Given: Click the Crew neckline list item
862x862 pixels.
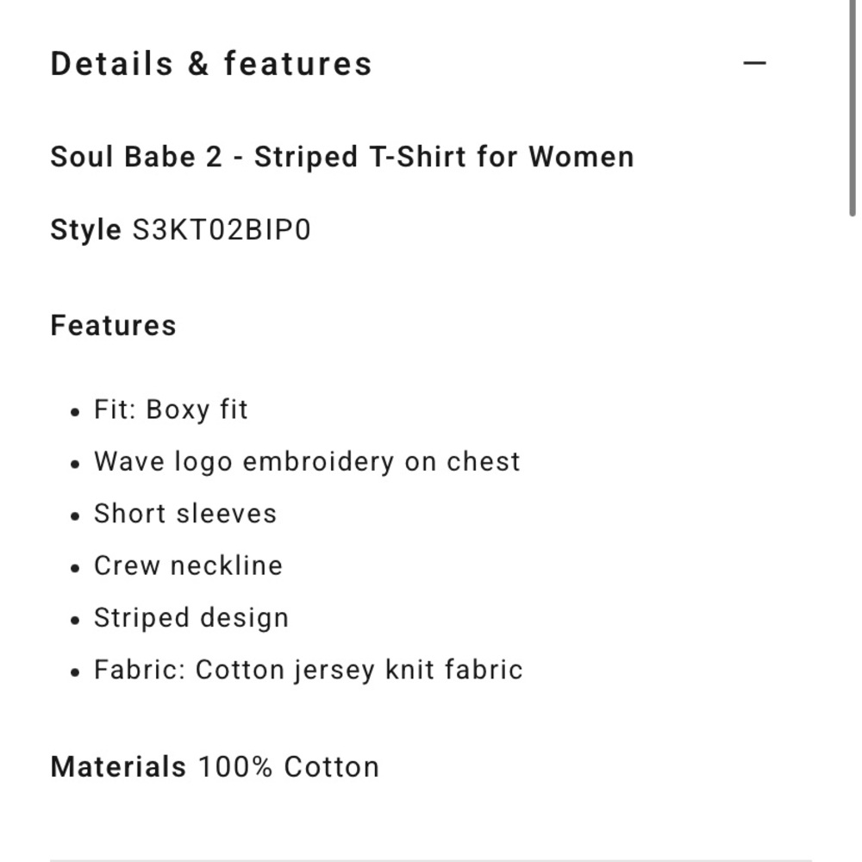Looking at the screenshot, I should pyautogui.click(x=188, y=565).
